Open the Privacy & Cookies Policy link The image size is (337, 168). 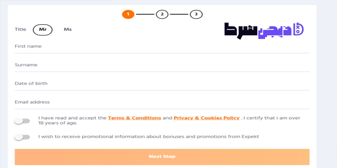point(207,118)
